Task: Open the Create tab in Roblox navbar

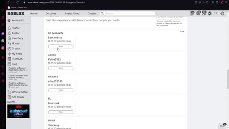Action: point(92,14)
